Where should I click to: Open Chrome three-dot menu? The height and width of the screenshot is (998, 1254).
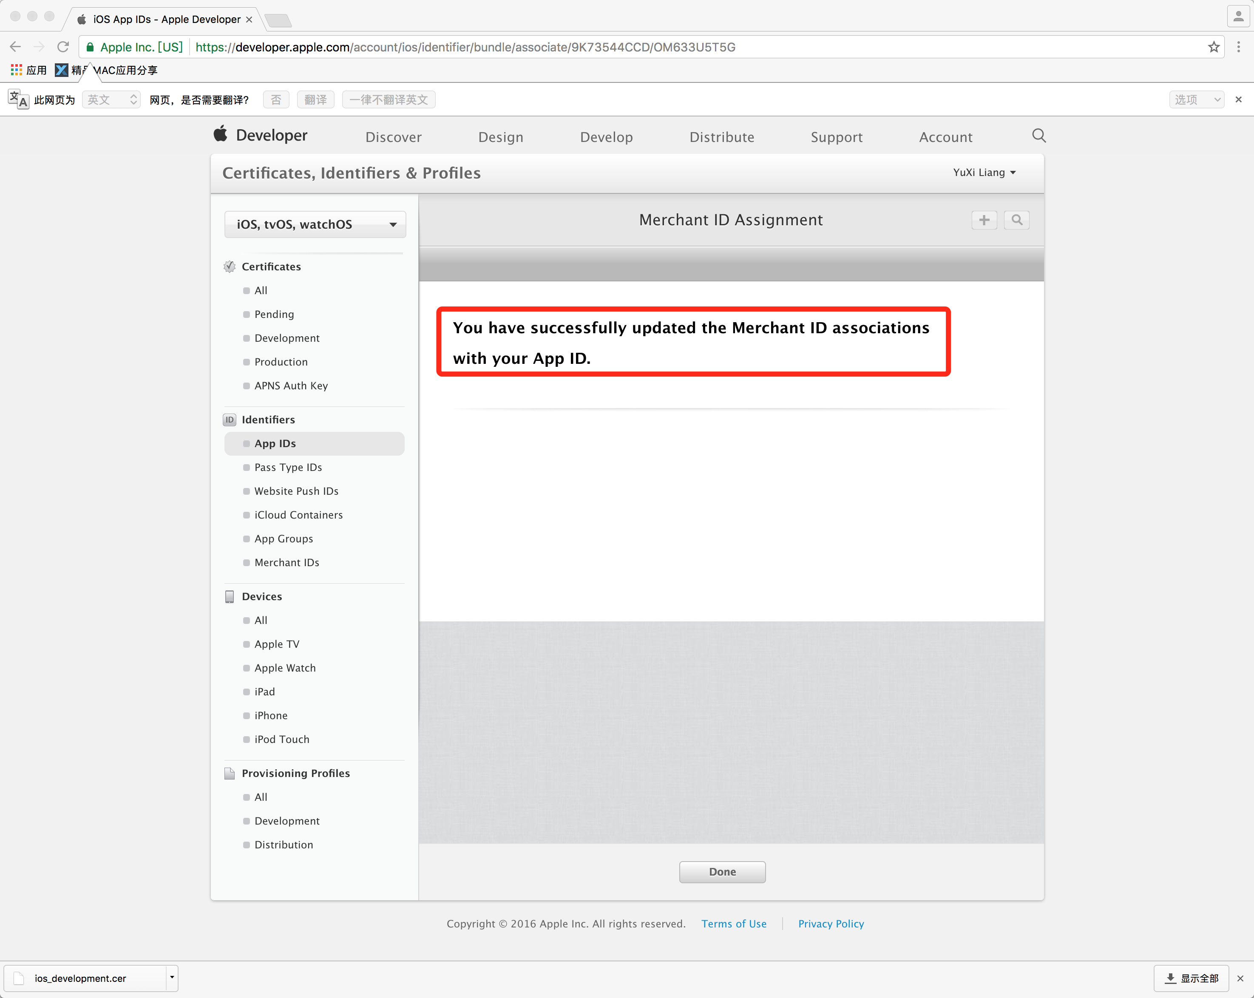pyautogui.click(x=1238, y=47)
